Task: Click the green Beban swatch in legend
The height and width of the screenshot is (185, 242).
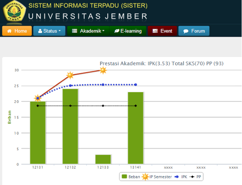Action: coord(124,176)
